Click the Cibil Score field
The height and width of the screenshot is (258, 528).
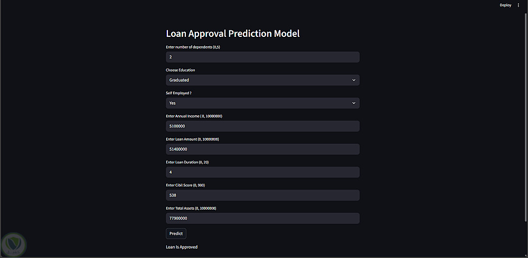click(262, 195)
